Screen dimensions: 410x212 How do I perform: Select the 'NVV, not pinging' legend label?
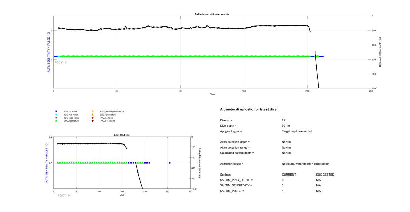click(x=107, y=121)
